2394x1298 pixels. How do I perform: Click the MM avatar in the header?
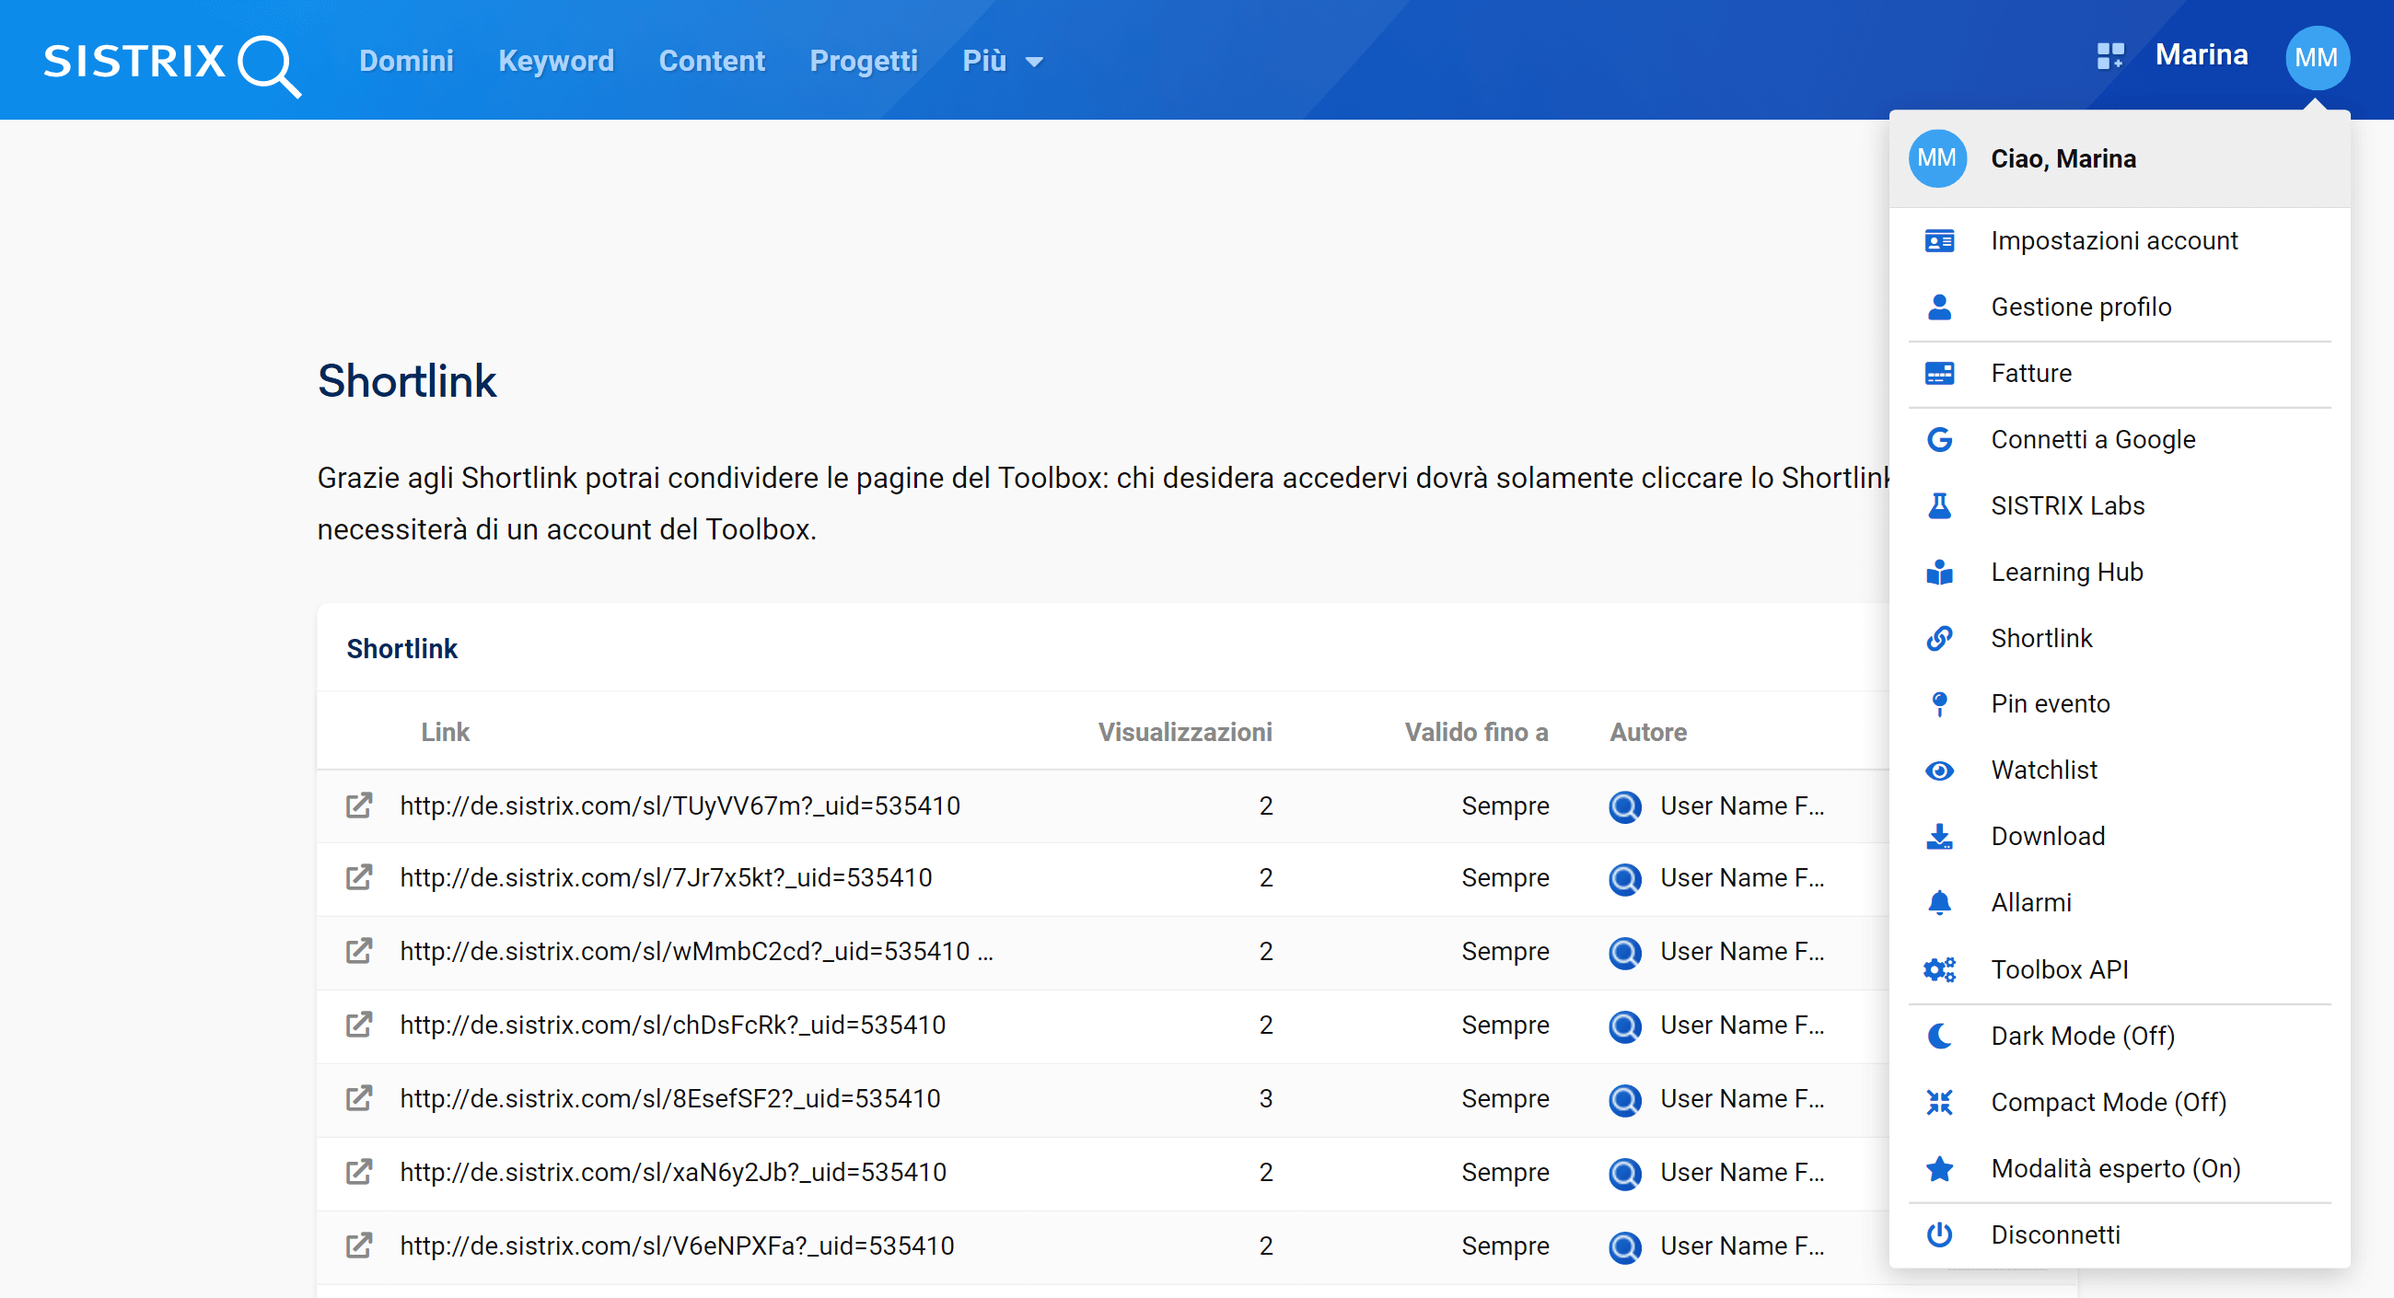2317,58
